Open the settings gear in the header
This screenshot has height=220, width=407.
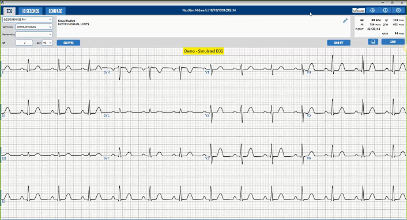point(372,10)
